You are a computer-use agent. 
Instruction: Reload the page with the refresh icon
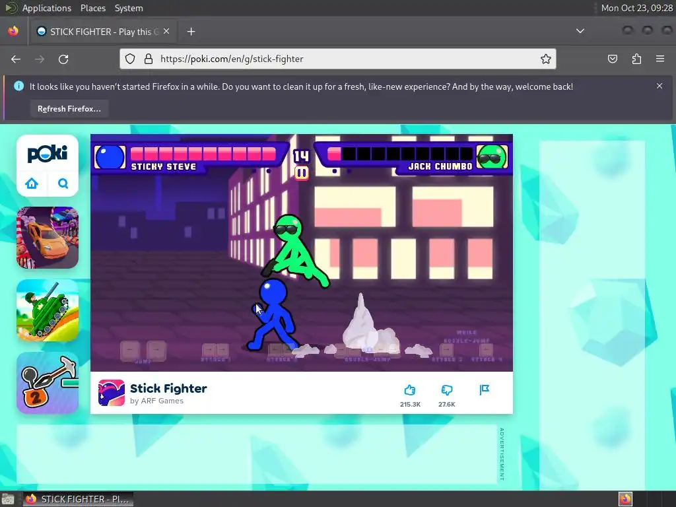click(63, 59)
